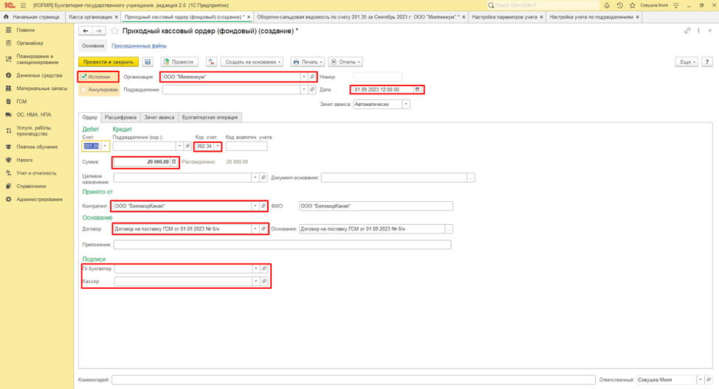Expand the Договор dropdown
The height and width of the screenshot is (389, 719).
point(255,228)
